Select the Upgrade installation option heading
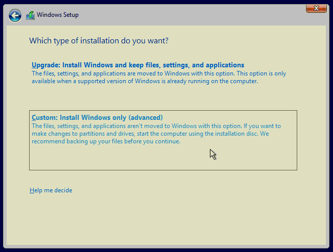Viewport: 333px width, 252px height. (x=138, y=65)
